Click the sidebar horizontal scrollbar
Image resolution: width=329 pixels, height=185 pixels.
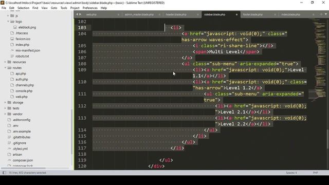pos(23,168)
